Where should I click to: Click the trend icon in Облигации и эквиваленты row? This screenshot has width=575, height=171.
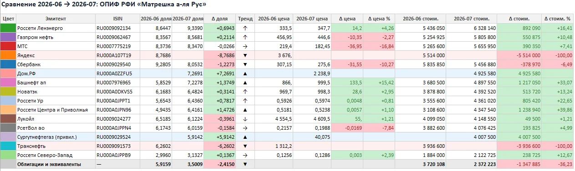245,164
